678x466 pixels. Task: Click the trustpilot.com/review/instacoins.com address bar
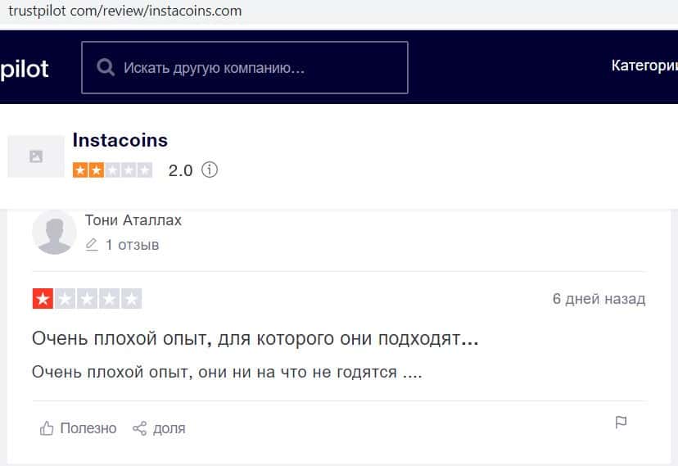[x=125, y=11]
